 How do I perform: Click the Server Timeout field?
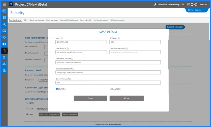(x=108, y=83)
